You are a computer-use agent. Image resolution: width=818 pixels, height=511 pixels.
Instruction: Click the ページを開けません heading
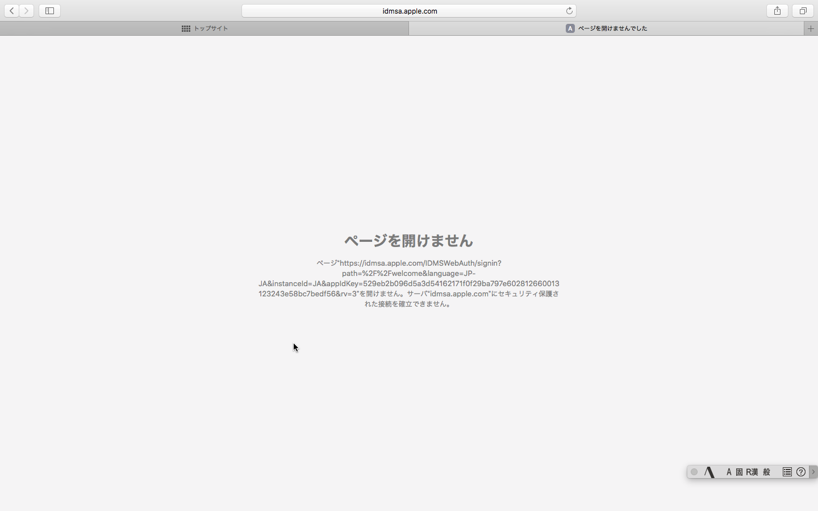408,241
